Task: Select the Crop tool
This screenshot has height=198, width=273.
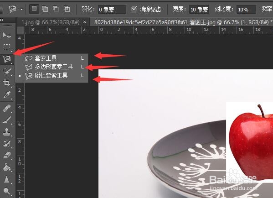Action: click(7, 83)
